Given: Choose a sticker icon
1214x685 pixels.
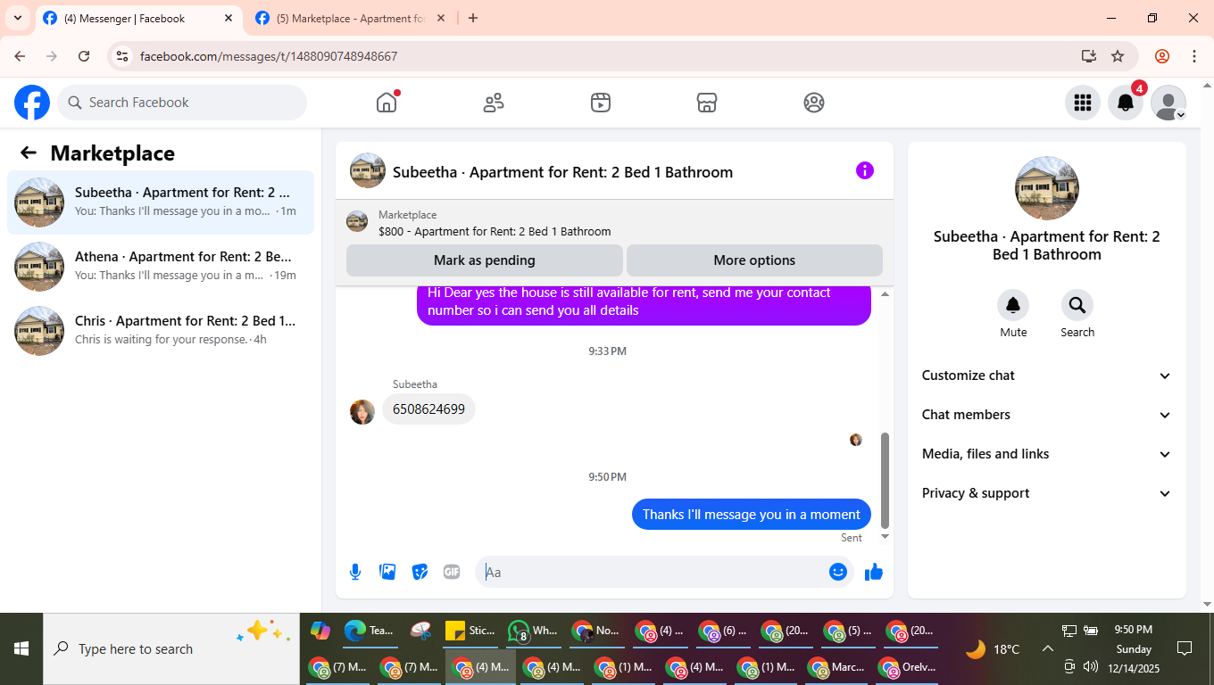Looking at the screenshot, I should pos(420,572).
